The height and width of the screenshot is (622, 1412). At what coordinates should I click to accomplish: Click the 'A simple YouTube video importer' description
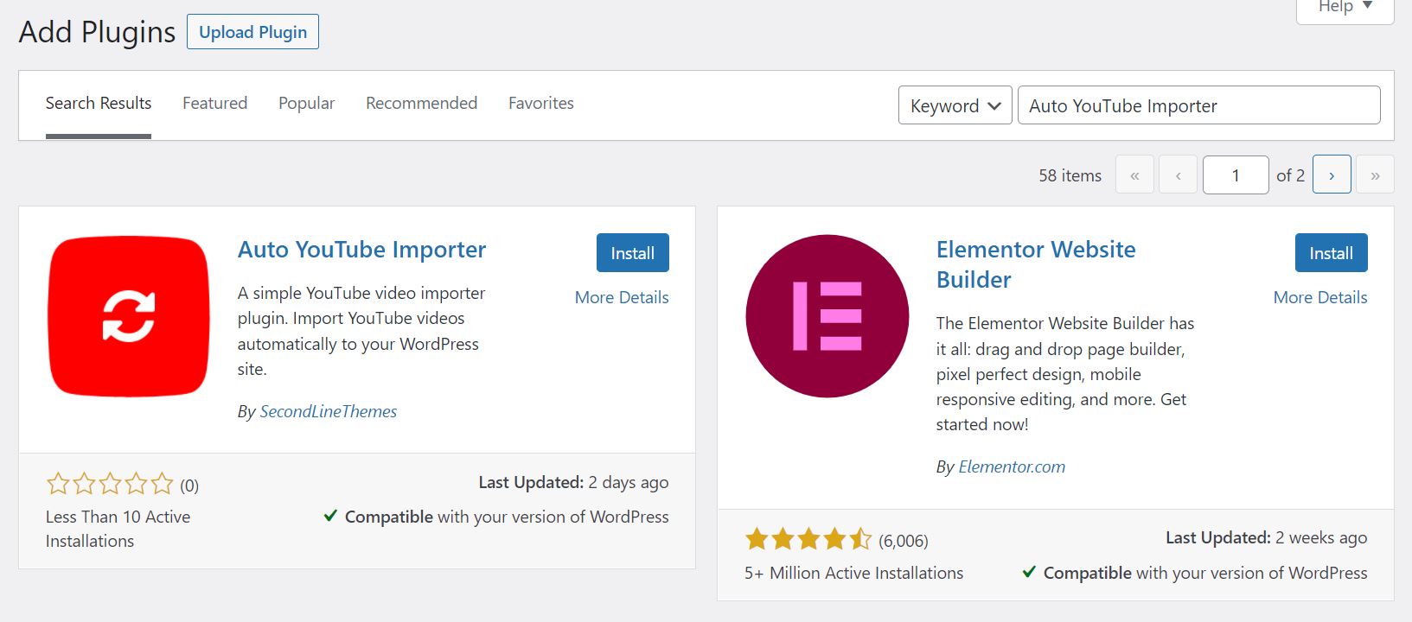click(361, 331)
